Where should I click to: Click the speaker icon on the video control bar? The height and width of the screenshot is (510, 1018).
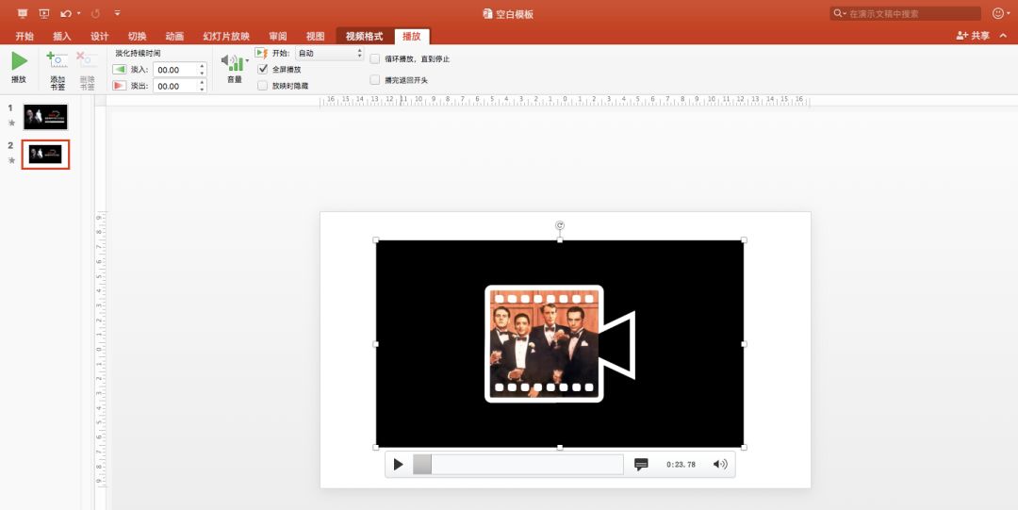point(720,465)
